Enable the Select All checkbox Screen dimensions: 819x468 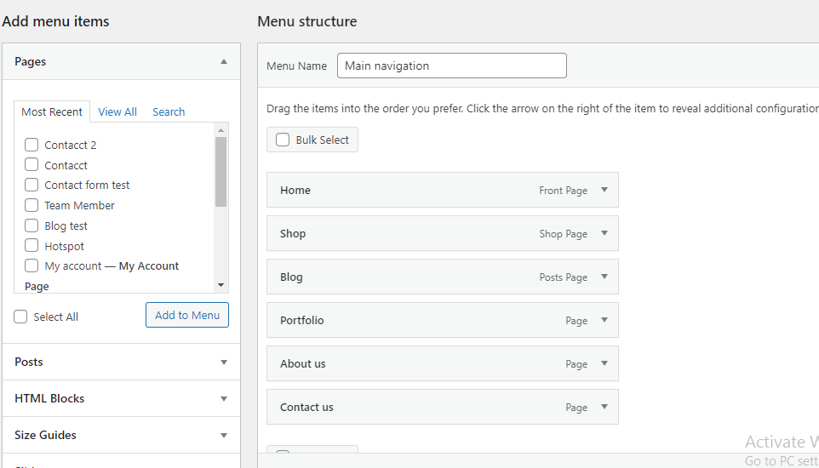(x=21, y=317)
